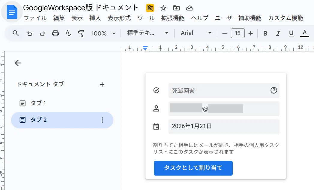This screenshot has width=314, height=190.
Task: Toggle underline formatting
Action: (x=291, y=33)
